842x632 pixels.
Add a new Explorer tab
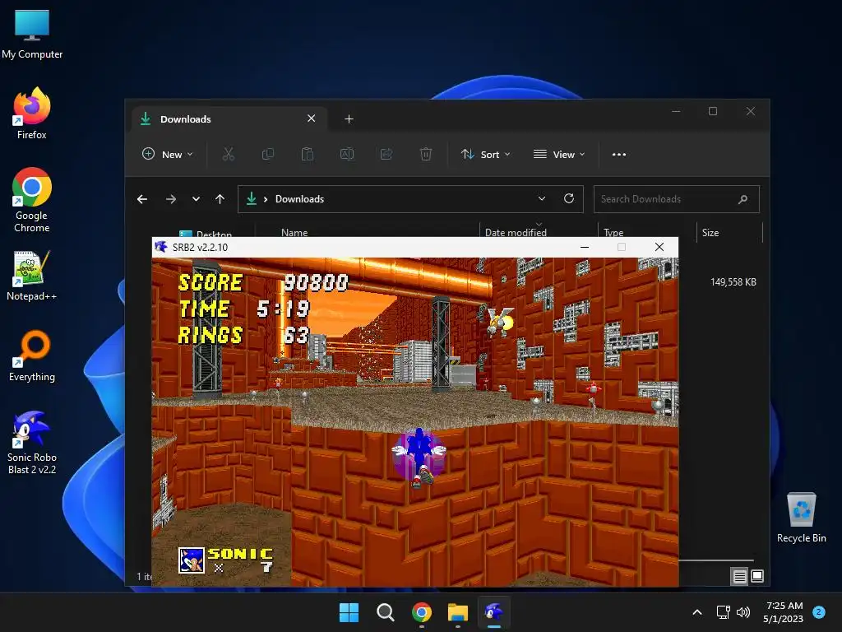pos(349,118)
